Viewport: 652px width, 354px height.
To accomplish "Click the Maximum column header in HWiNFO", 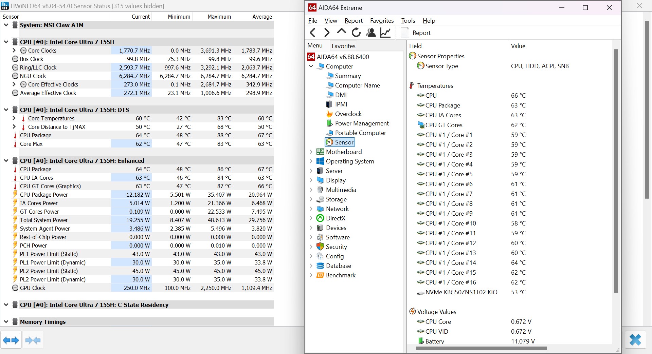I will tap(213, 17).
